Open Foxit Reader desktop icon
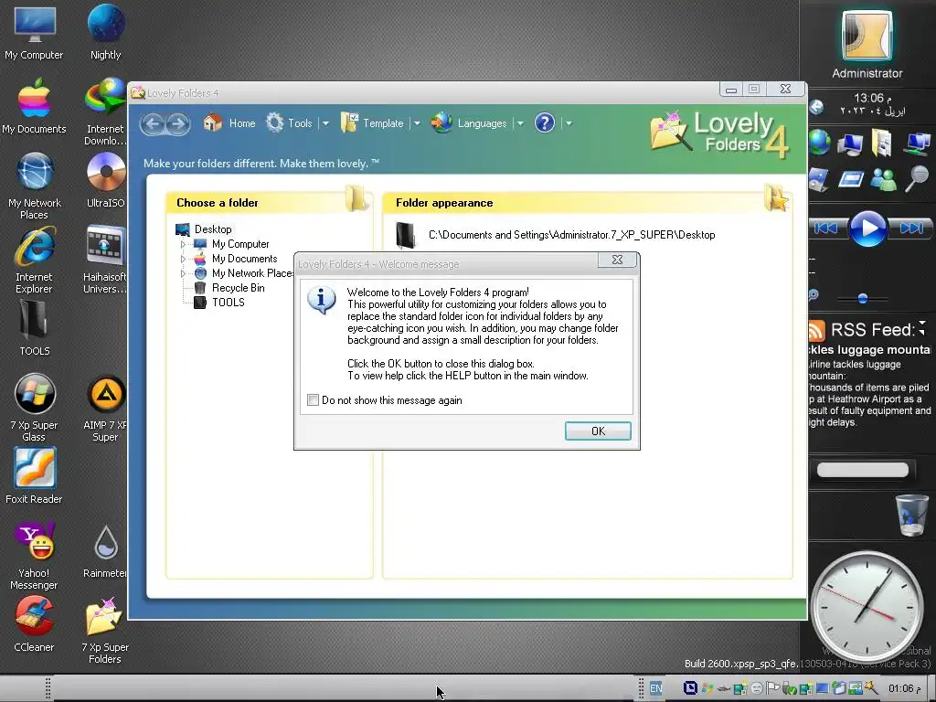This screenshot has height=702, width=936. click(x=34, y=475)
